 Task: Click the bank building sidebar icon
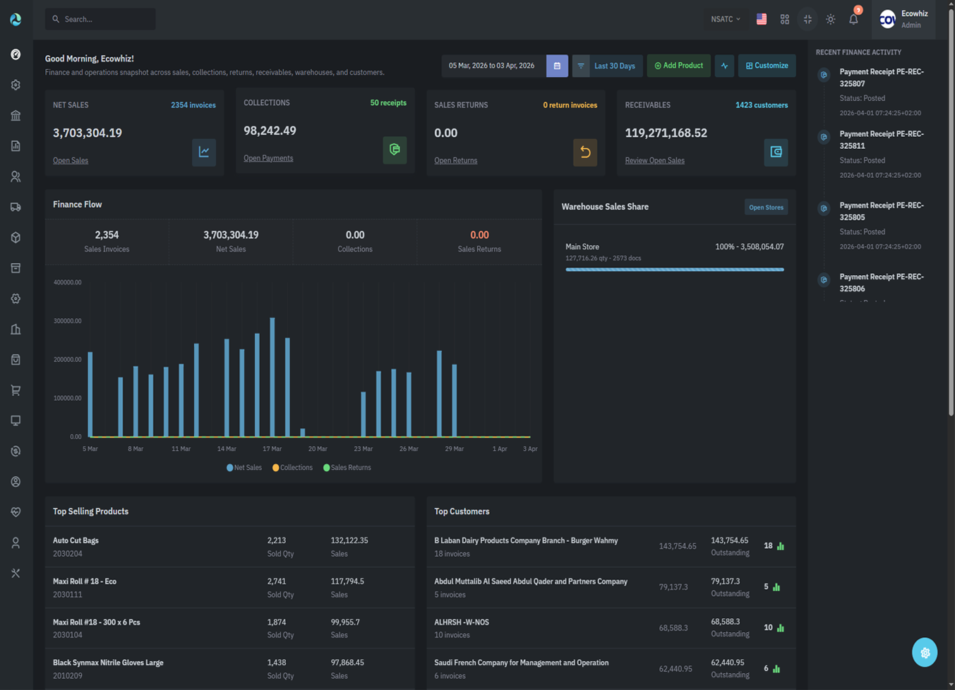[16, 116]
